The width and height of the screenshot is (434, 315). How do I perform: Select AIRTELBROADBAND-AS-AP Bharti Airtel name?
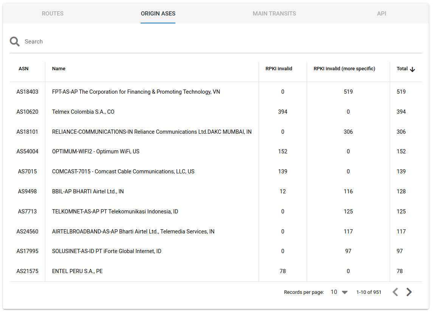pos(133,232)
